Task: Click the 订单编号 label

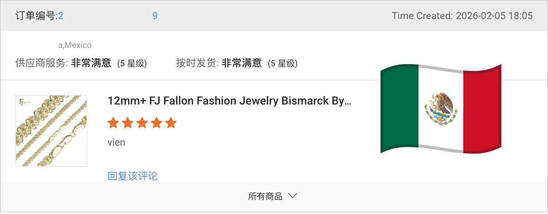Action: point(36,16)
